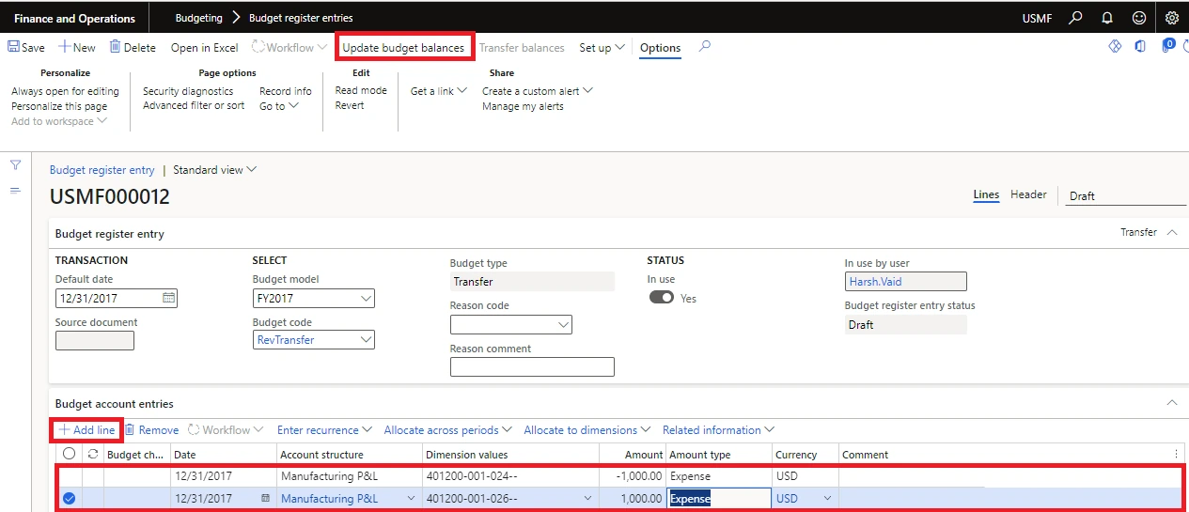Screen dimensions: 1189x512
Task: Click the Save icon button
Action: pos(26,48)
